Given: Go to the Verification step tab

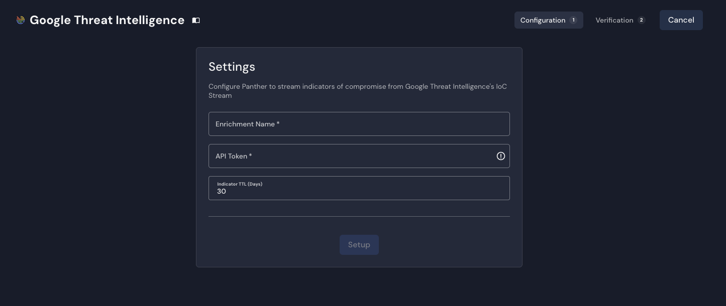Looking at the screenshot, I should pyautogui.click(x=620, y=20).
